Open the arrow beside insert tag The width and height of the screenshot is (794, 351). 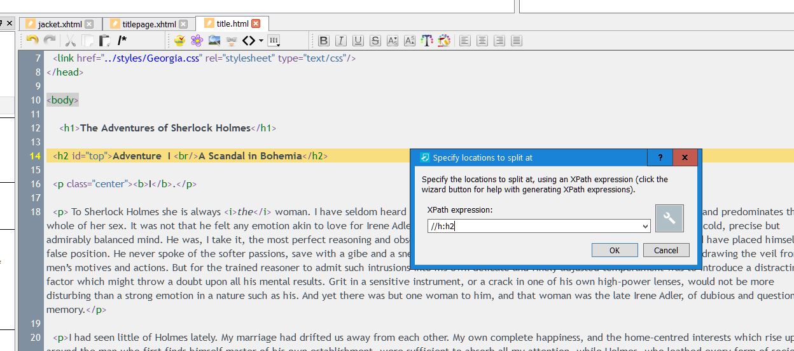(261, 41)
